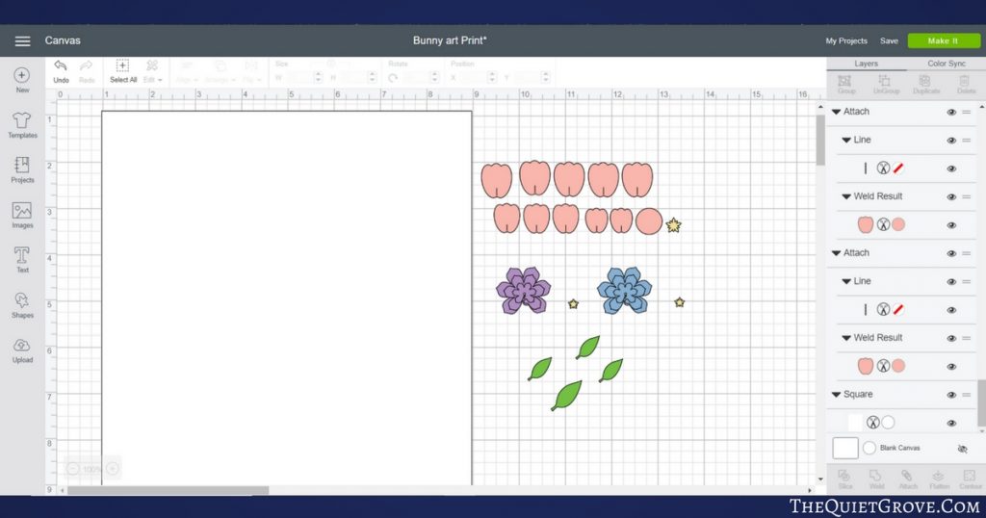Save the Bunny art Print project
This screenshot has height=518, width=986.
pos(889,40)
